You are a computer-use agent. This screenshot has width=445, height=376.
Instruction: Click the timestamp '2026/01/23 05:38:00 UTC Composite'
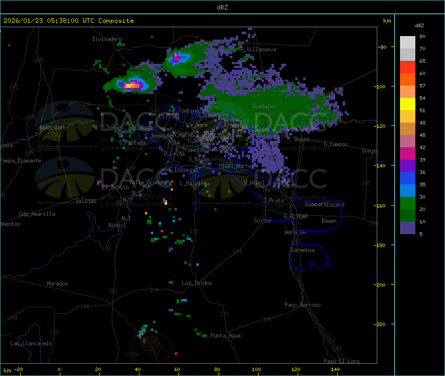click(68, 21)
